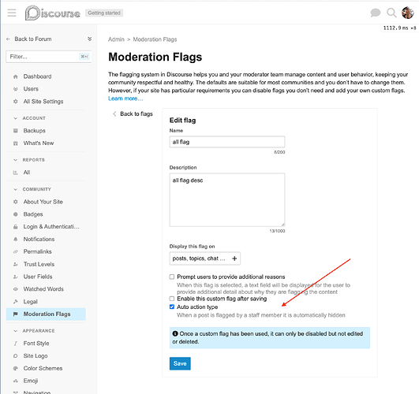Click Admin breadcrumb
The image size is (419, 394).
(x=116, y=39)
